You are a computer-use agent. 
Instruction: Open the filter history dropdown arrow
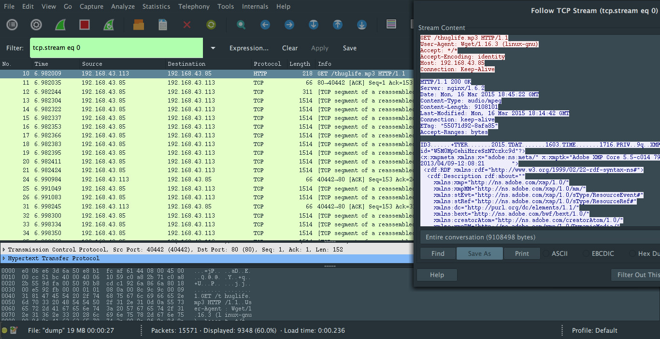[x=213, y=48]
